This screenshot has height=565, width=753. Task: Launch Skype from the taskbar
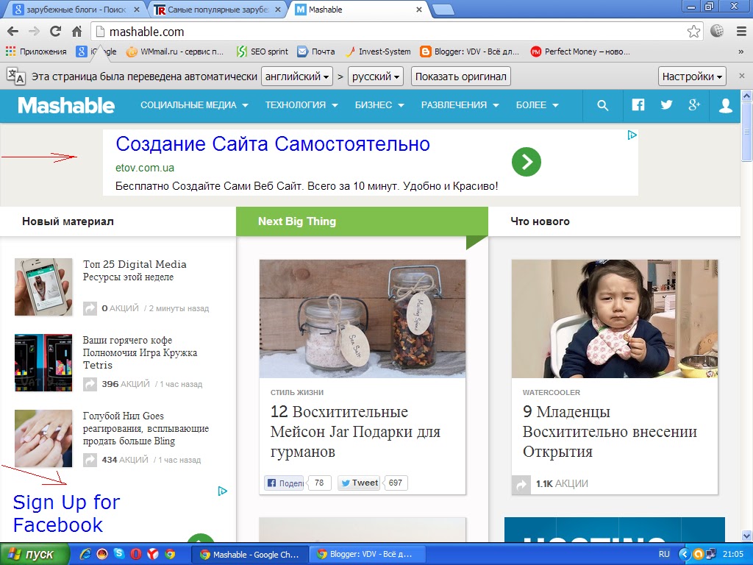pos(118,553)
